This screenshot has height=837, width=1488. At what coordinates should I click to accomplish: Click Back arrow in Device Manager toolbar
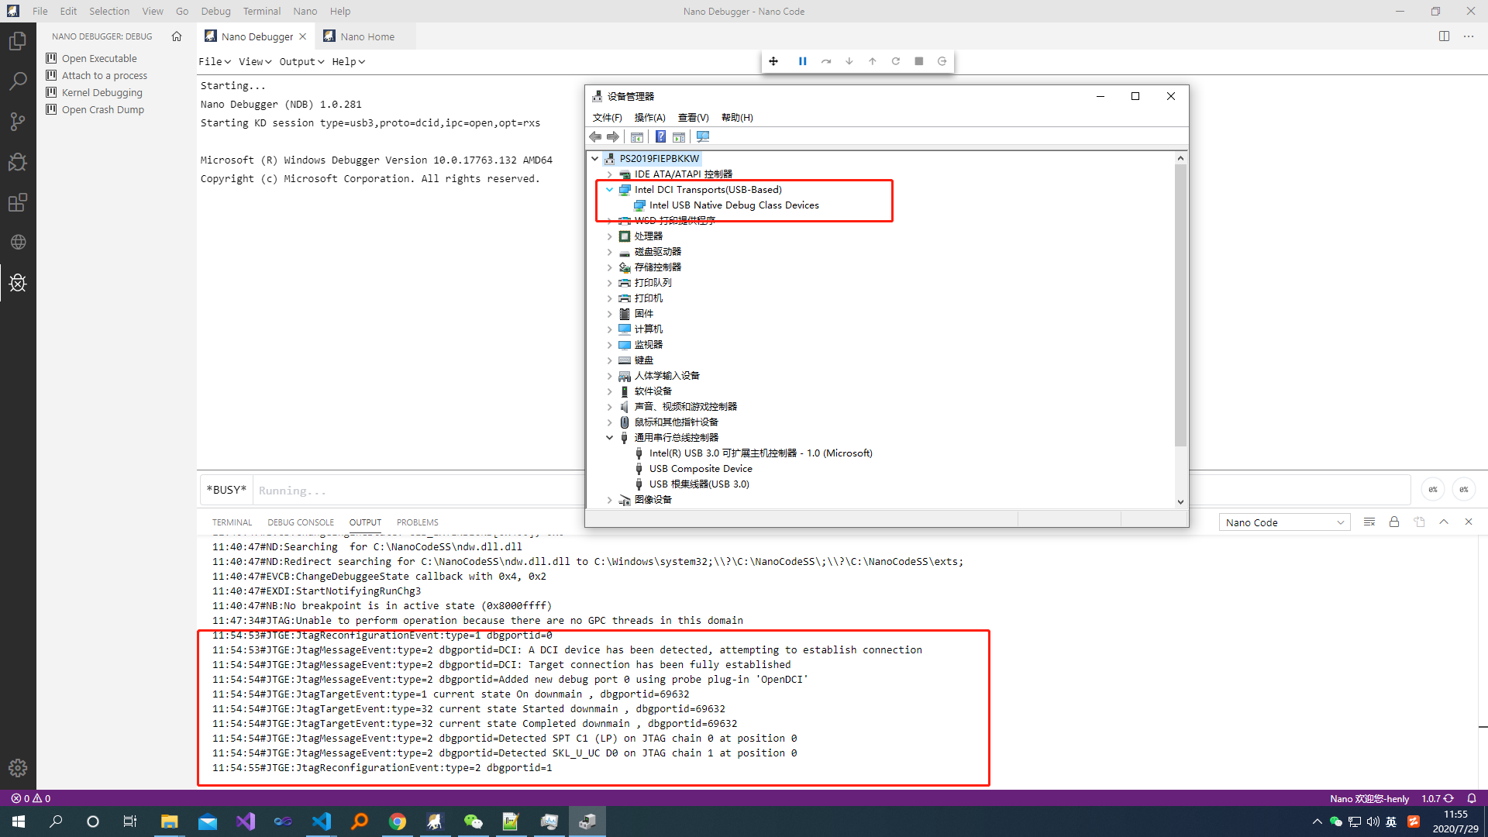595,137
